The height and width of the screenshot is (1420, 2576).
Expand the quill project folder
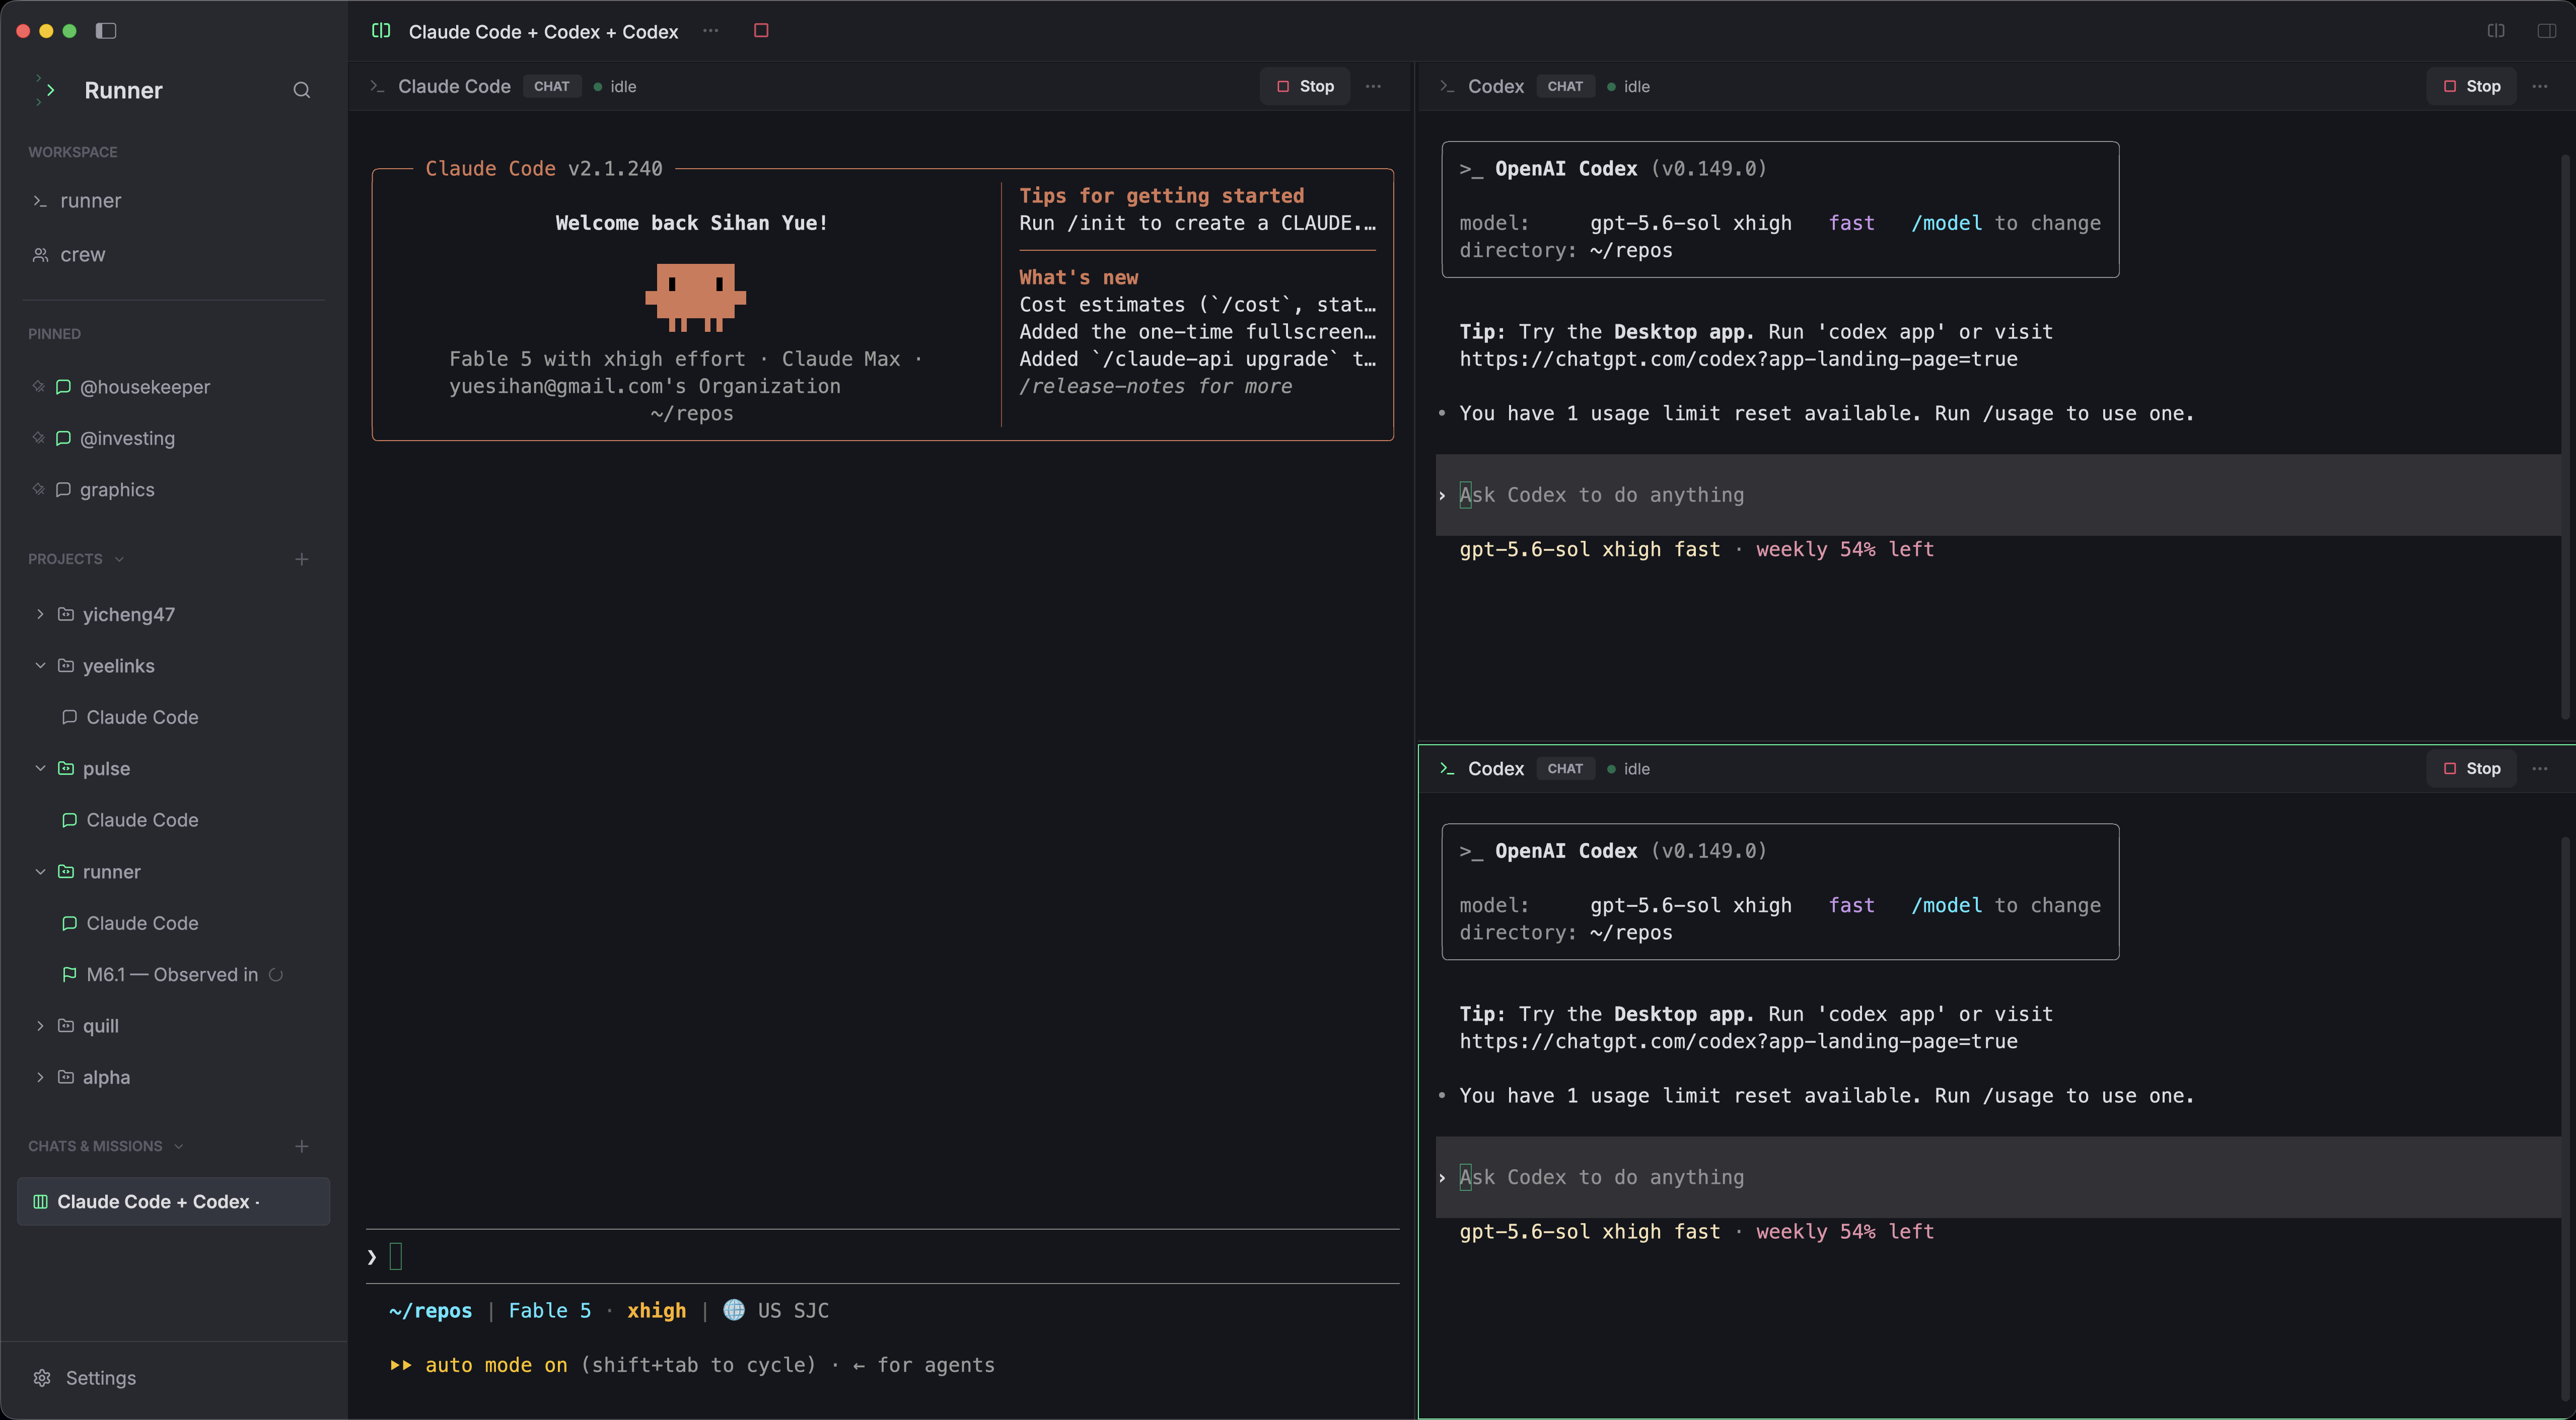point(40,1025)
